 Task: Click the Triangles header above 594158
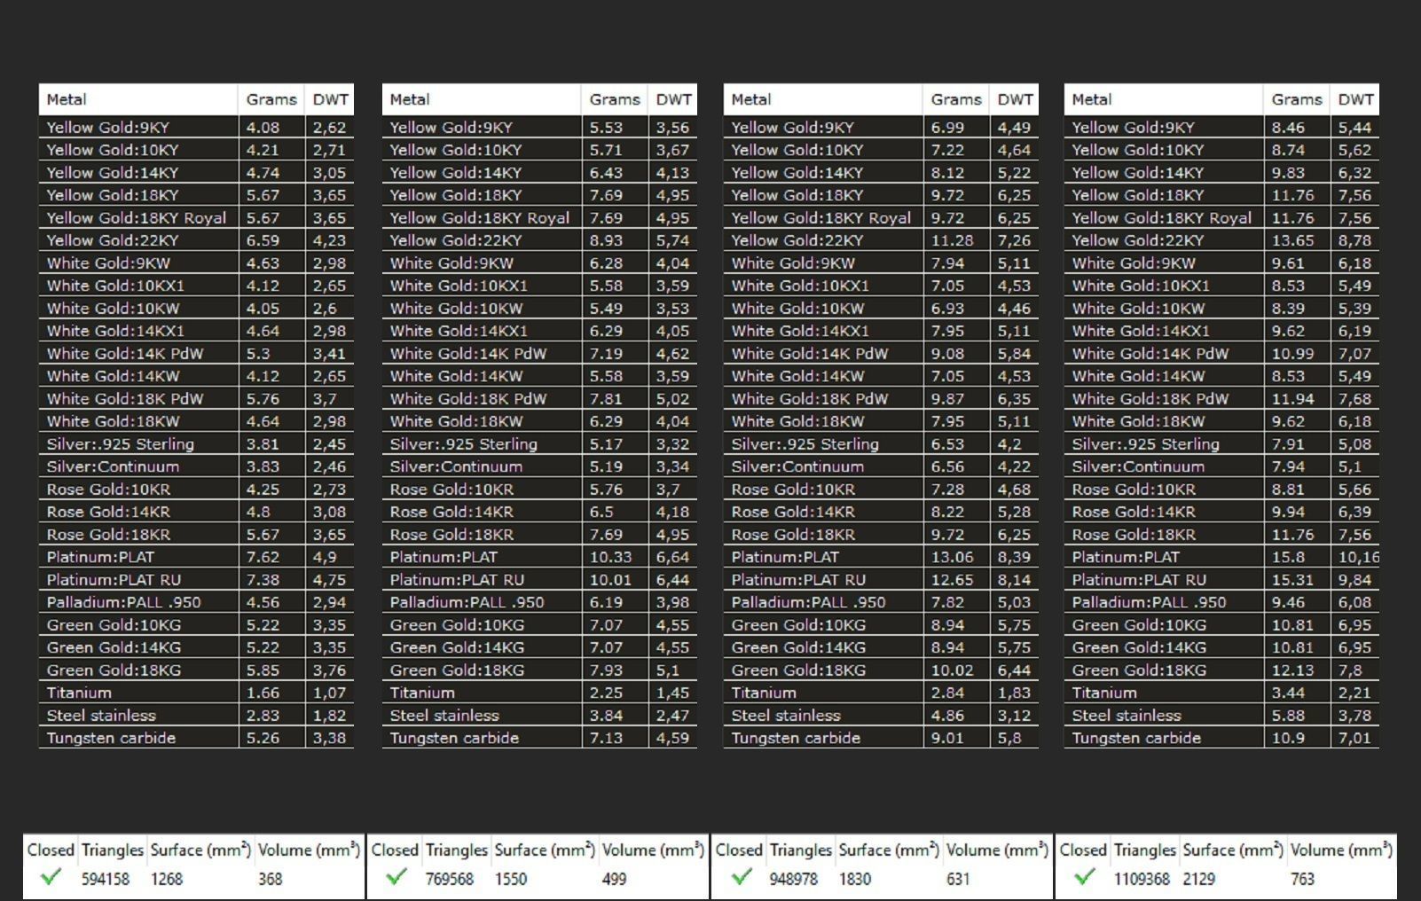tap(113, 850)
